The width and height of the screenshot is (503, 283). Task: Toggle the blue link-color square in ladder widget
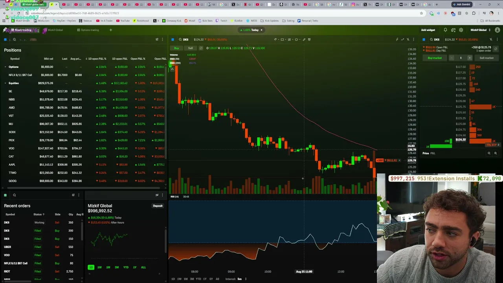(424, 39)
